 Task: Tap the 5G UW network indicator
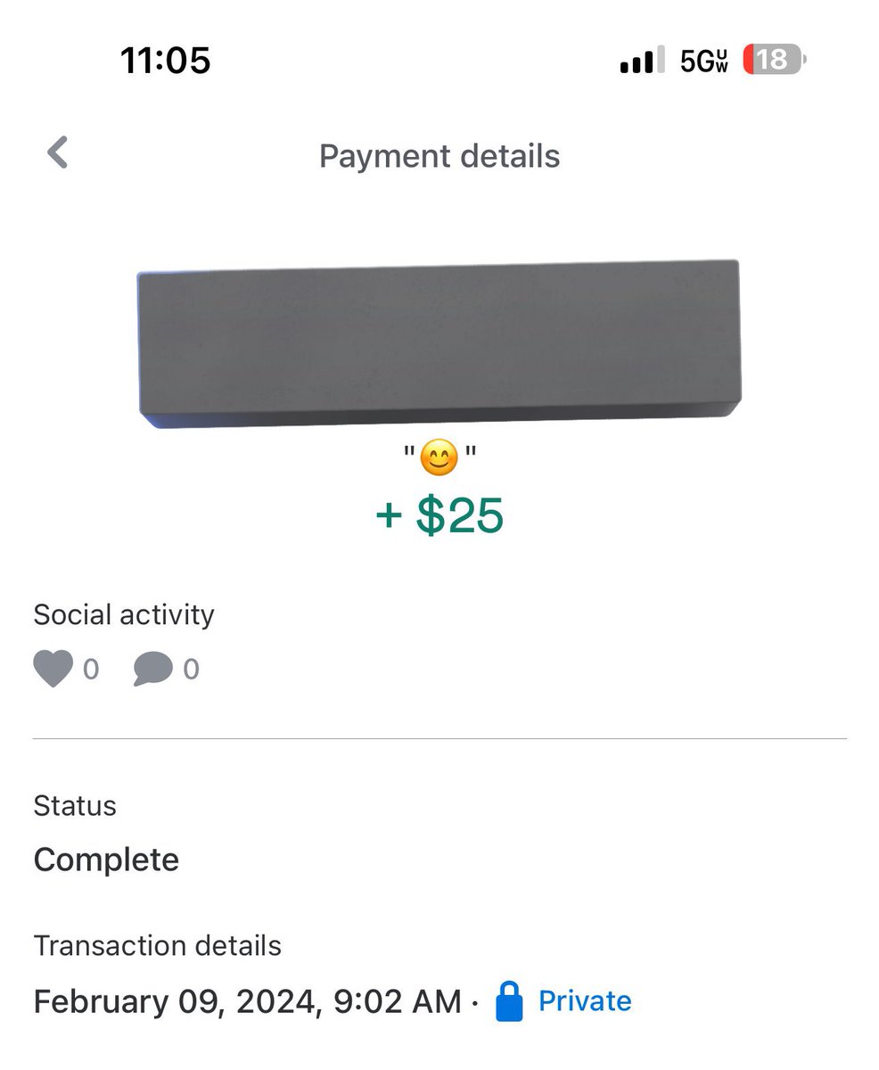[x=703, y=61]
